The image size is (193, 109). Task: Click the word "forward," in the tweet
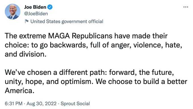(123, 72)
